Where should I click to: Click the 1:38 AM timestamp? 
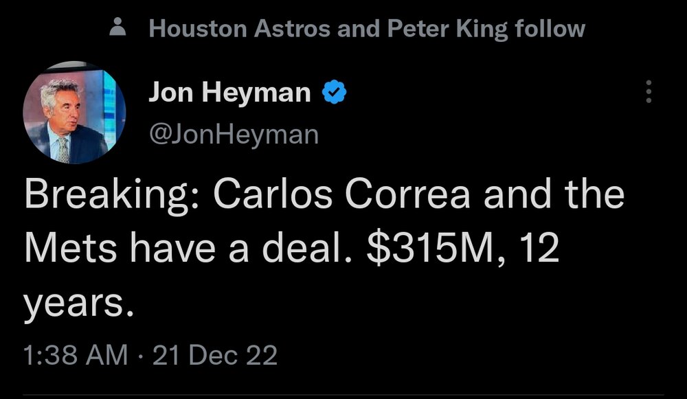pyautogui.click(x=76, y=356)
